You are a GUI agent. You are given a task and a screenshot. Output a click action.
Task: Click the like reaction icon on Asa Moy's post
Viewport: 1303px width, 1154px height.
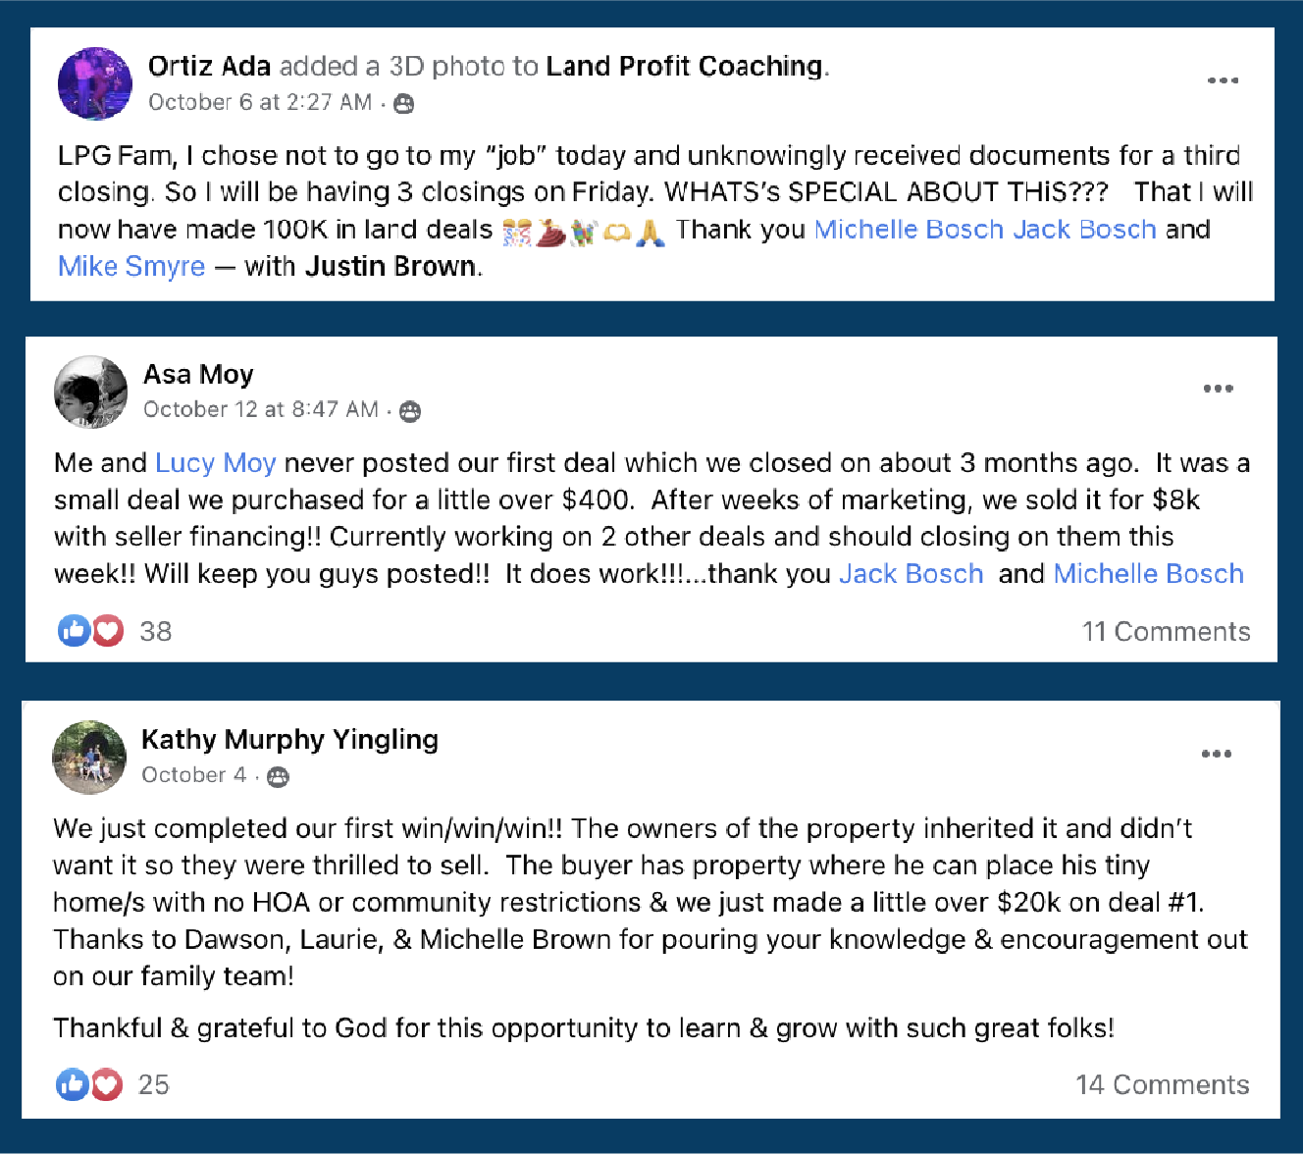coord(74,630)
